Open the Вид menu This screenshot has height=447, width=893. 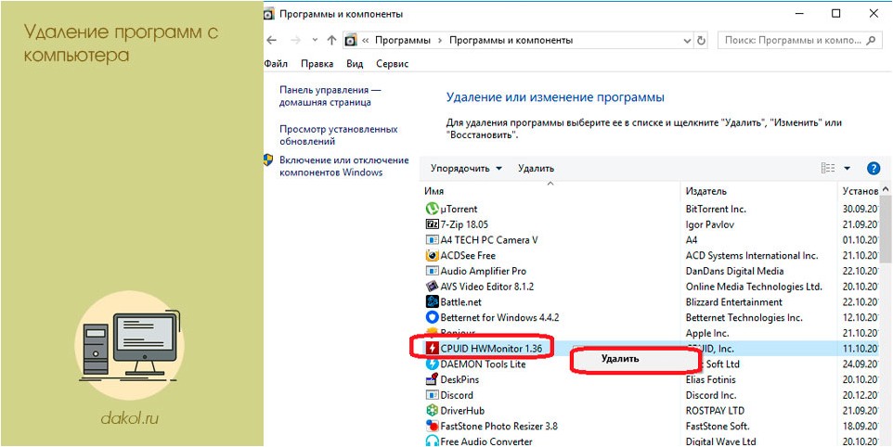pyautogui.click(x=355, y=64)
